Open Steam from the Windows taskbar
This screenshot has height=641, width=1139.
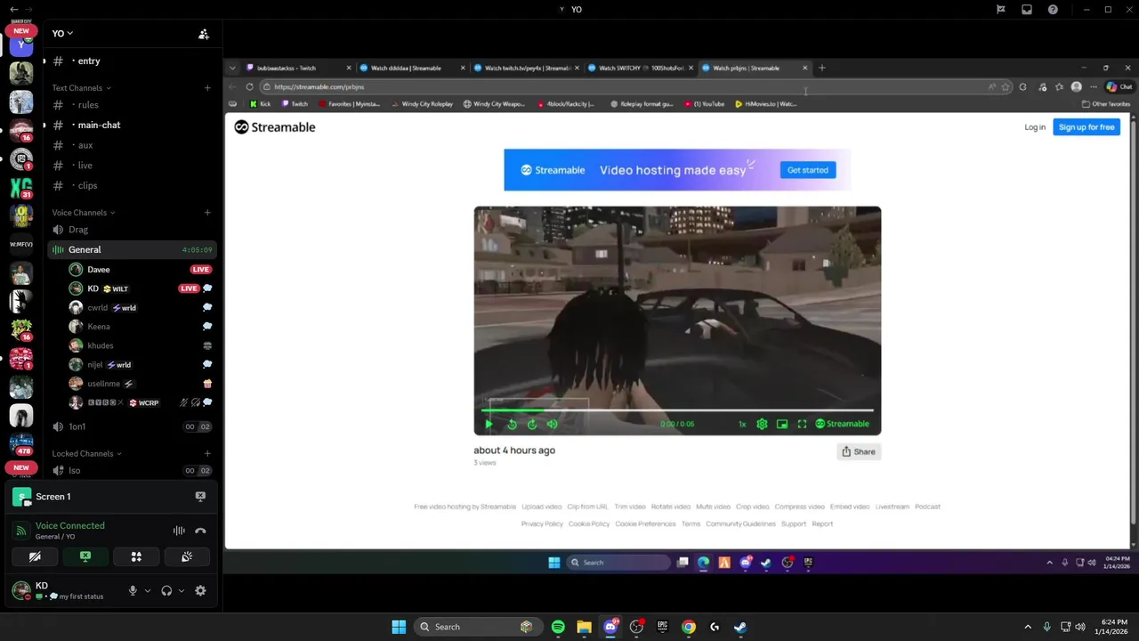pos(740,627)
